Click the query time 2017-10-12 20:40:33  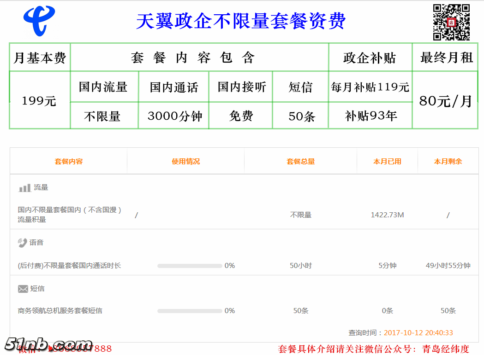tap(418, 332)
